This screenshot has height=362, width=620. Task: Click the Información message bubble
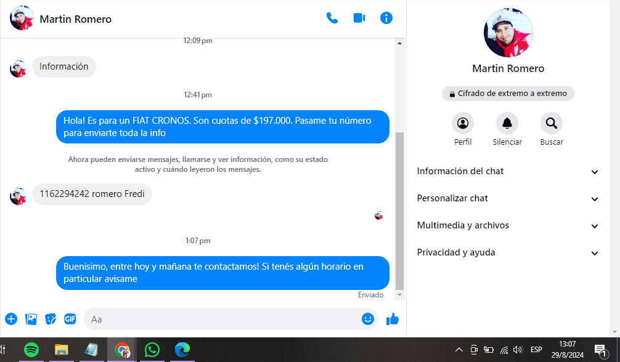[63, 66]
